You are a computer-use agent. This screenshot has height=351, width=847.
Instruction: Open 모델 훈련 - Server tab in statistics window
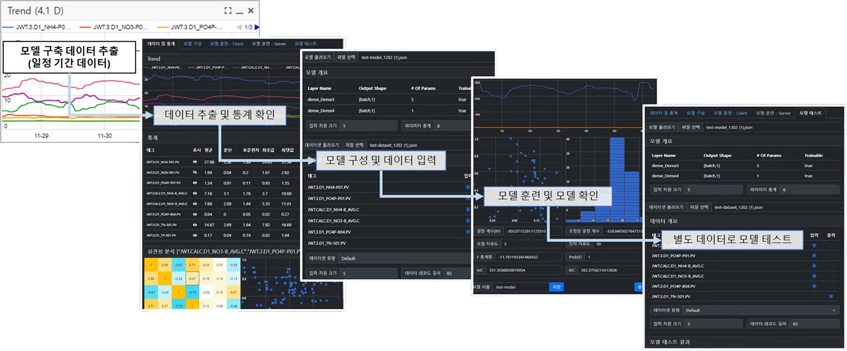(269, 44)
